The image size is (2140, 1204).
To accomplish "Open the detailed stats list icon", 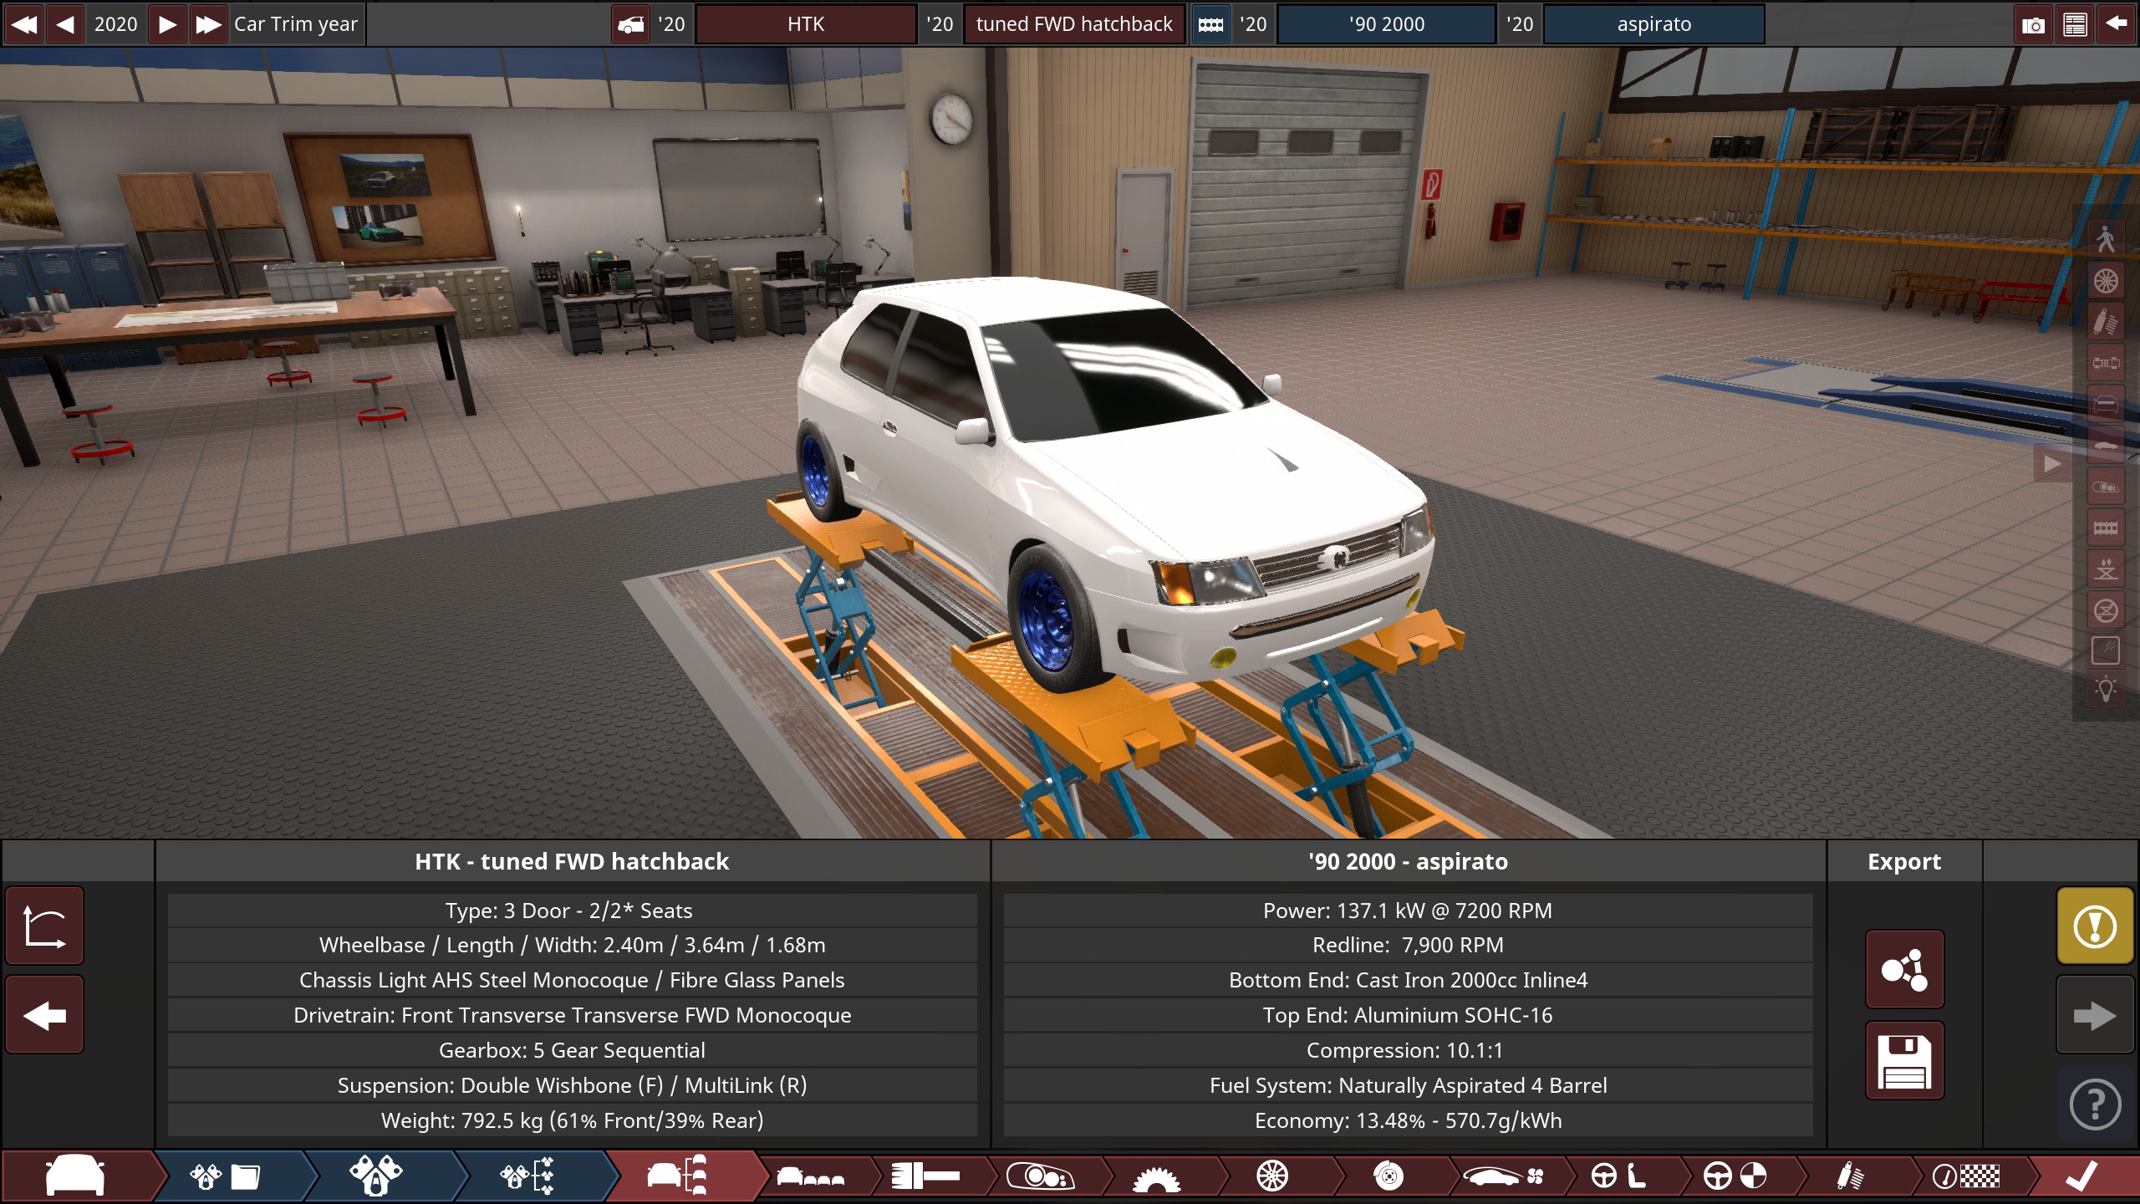I will [2075, 24].
